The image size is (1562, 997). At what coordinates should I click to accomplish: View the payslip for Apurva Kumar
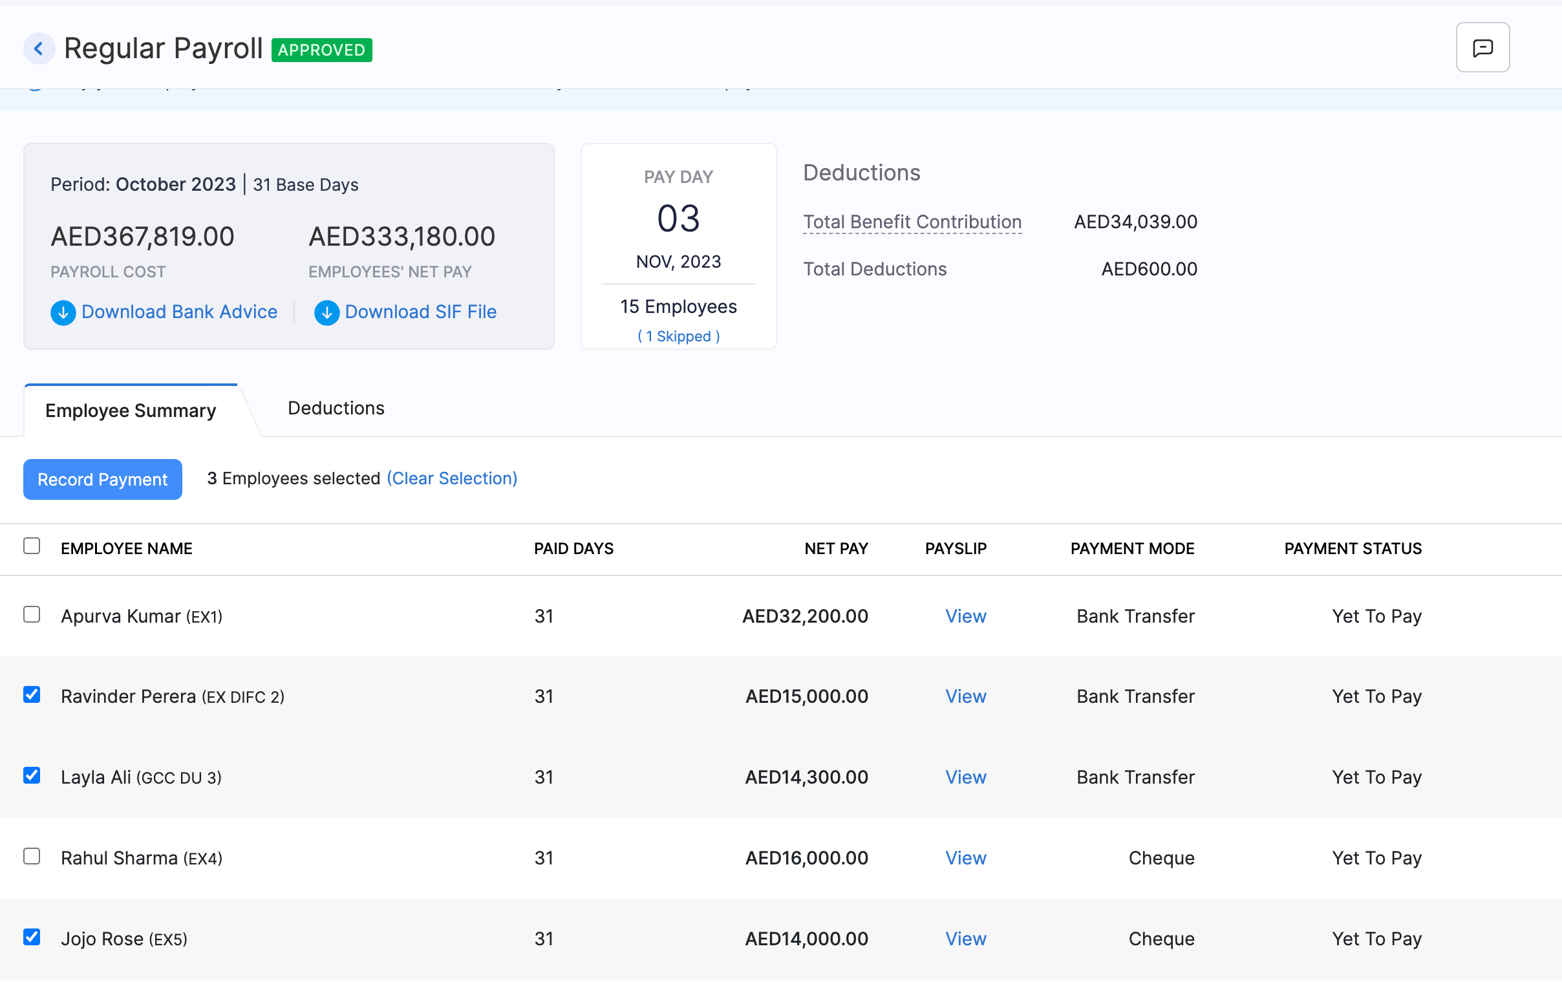pos(965,616)
